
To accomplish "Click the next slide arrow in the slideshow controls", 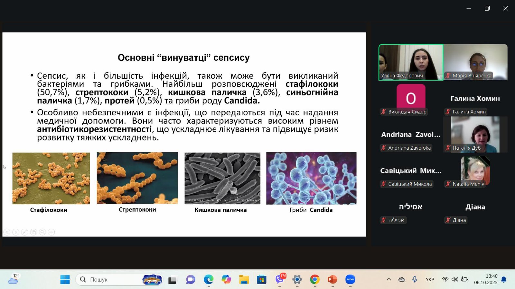I will click(15, 232).
